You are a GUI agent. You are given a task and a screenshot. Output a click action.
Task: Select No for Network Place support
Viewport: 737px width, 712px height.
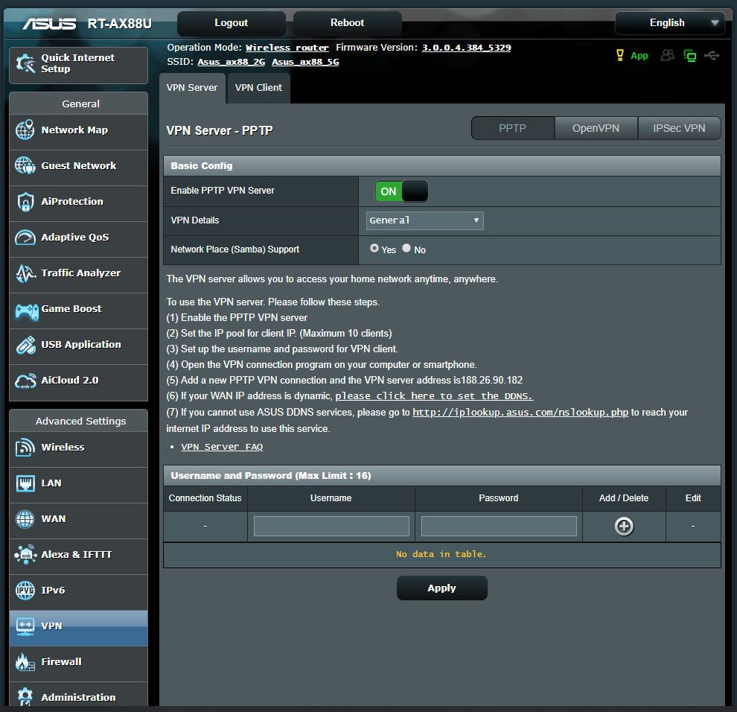pos(406,249)
